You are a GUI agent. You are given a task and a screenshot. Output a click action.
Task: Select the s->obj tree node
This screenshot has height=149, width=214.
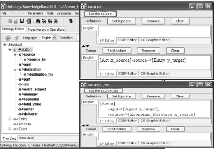click(23, 84)
